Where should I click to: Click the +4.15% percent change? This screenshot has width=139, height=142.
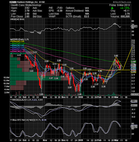pos(125,8)
